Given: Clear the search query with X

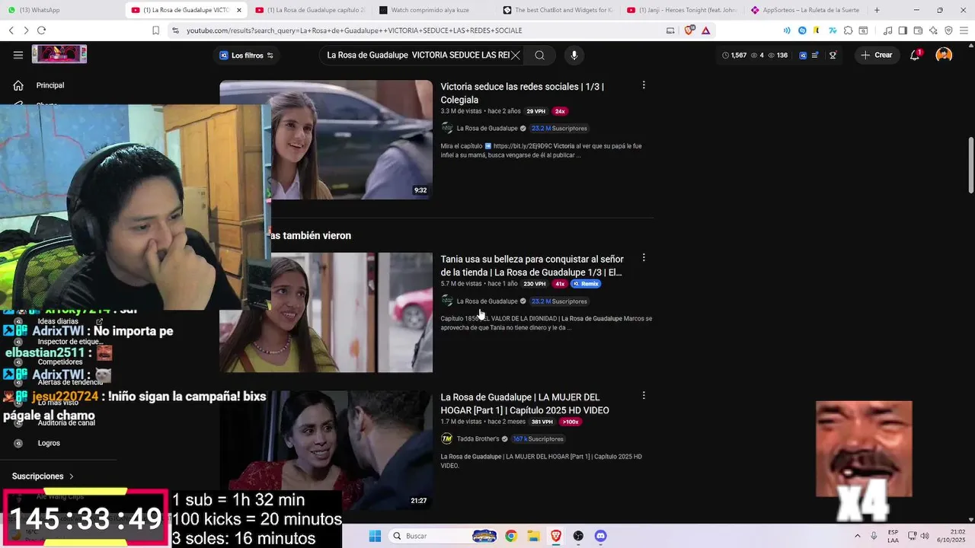Looking at the screenshot, I should [x=516, y=55].
